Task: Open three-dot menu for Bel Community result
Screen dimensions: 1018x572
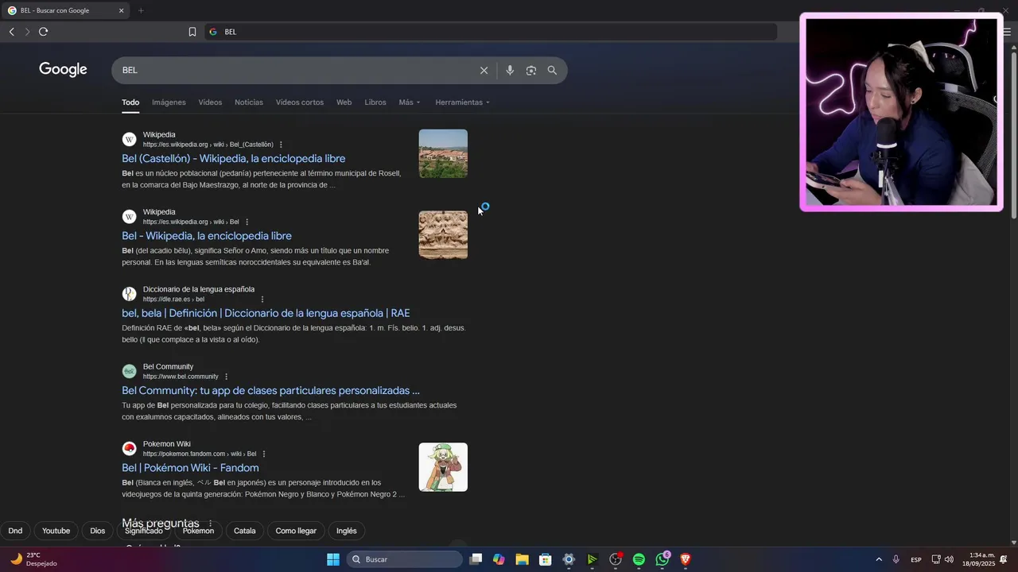Action: click(x=226, y=377)
